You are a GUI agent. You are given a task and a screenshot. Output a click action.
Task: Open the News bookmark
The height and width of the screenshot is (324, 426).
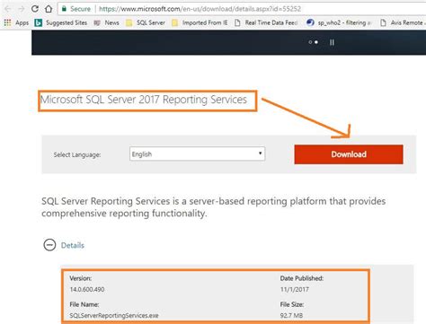tap(106, 22)
